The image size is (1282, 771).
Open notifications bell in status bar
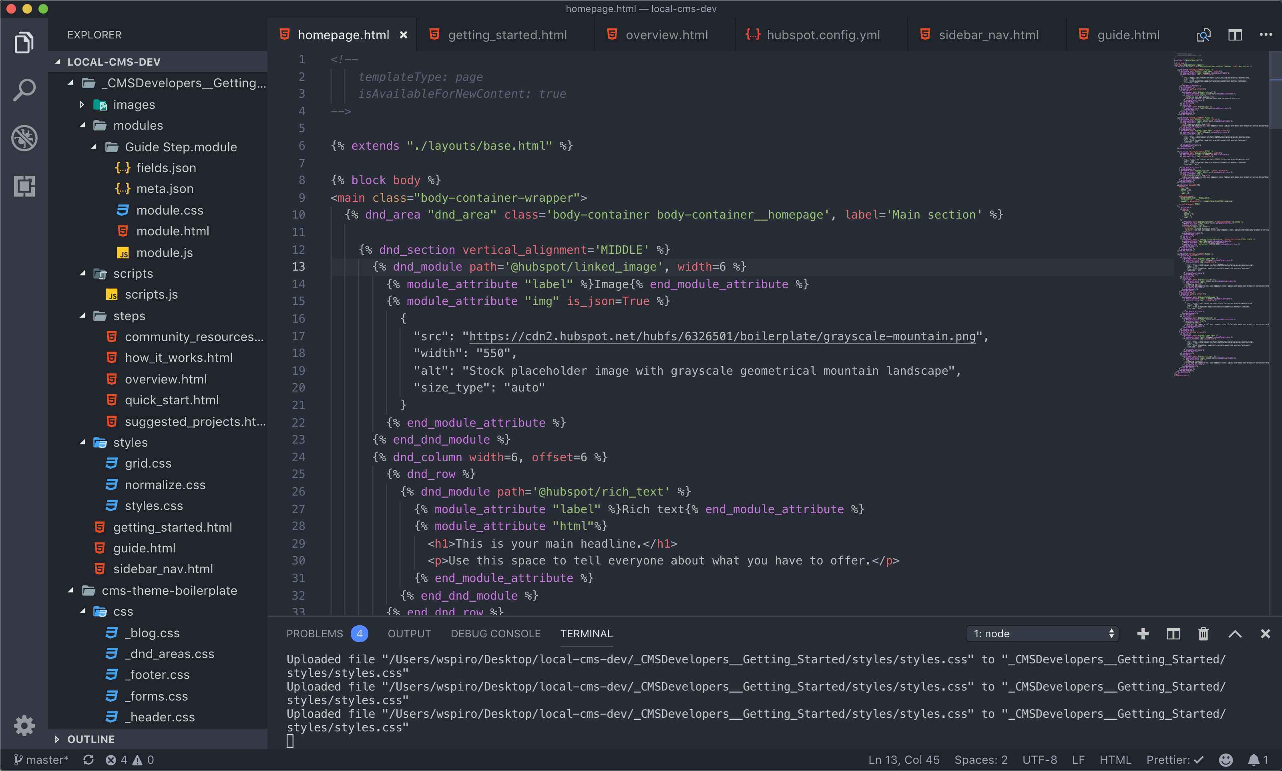click(1258, 759)
